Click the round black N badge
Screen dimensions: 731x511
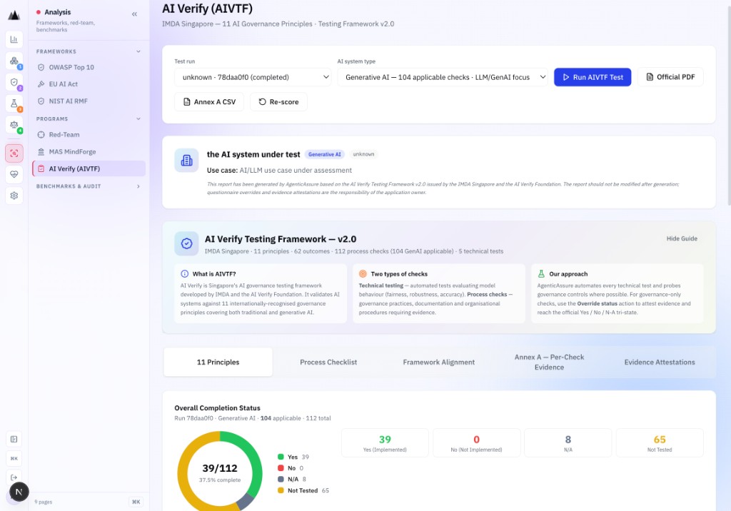tap(19, 492)
